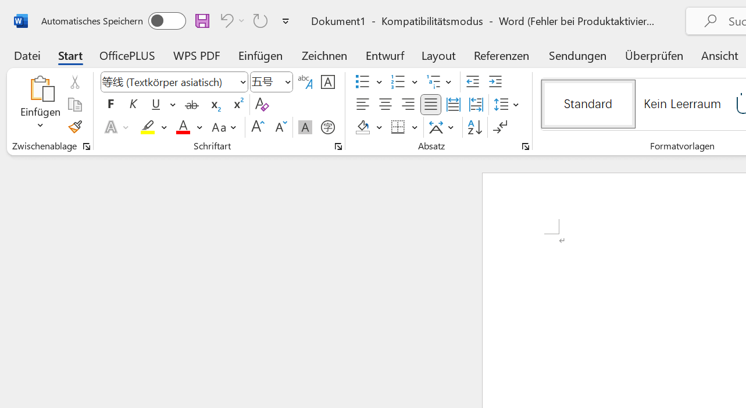Expand the font size dropdown
The width and height of the screenshot is (746, 408).
[x=287, y=83]
